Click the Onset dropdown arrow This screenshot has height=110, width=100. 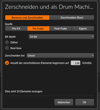[93, 56]
